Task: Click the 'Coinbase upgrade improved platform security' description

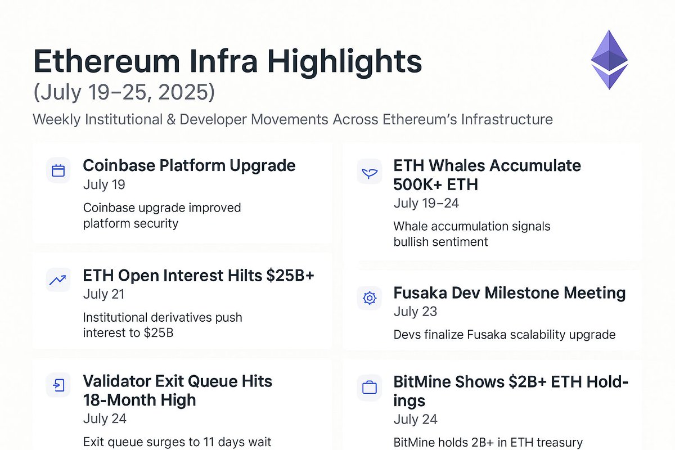Action: coord(162,215)
